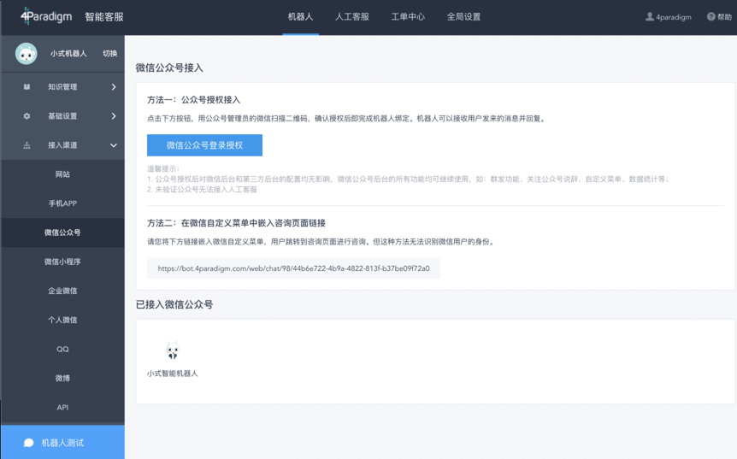Click the 微信公众号接入 heading

[169, 68]
